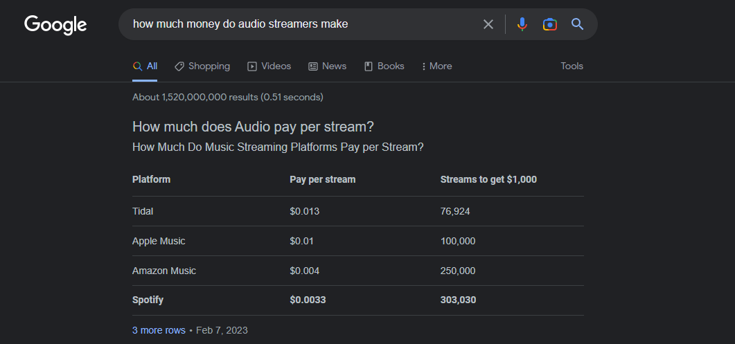Click the Google logo

55,24
